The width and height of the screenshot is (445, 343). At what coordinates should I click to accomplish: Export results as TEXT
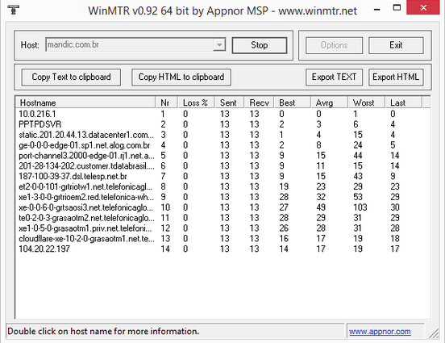click(x=334, y=77)
